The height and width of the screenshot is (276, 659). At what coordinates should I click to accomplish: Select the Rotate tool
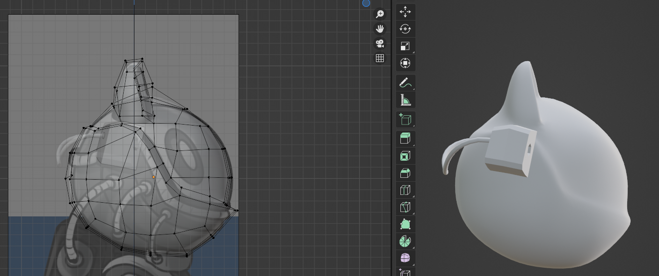tap(405, 29)
